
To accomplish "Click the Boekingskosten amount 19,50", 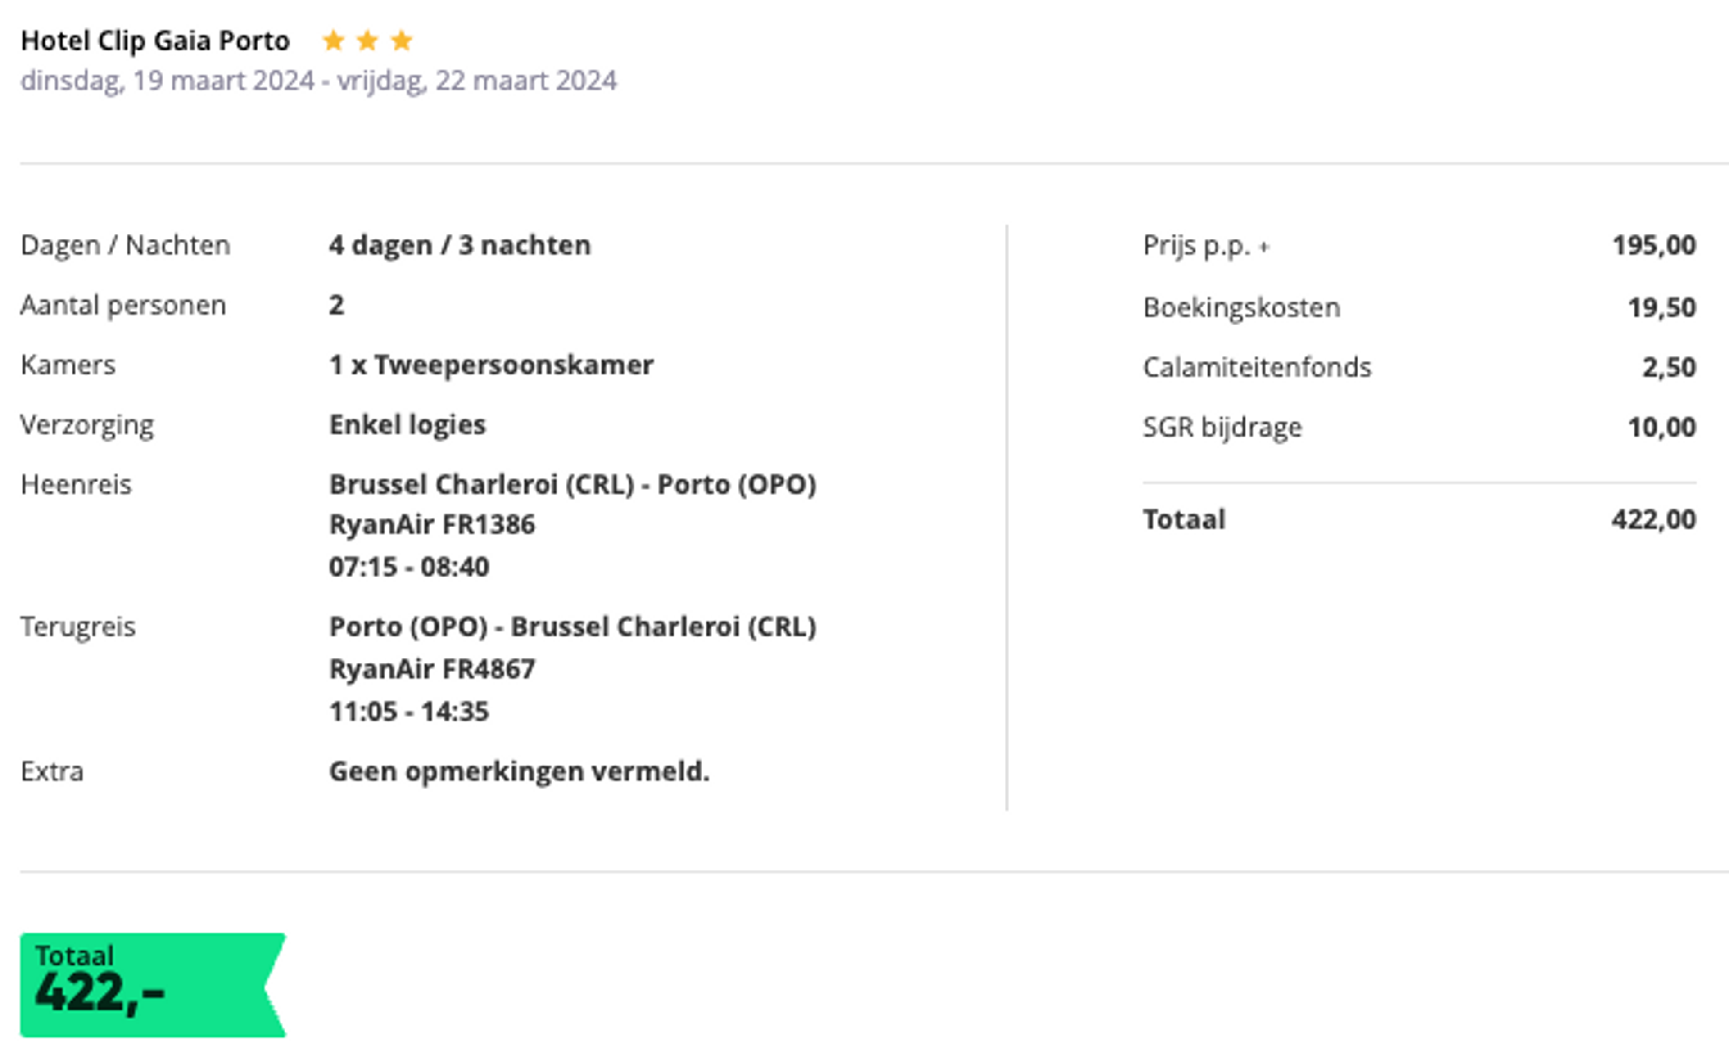I will click(x=1661, y=307).
